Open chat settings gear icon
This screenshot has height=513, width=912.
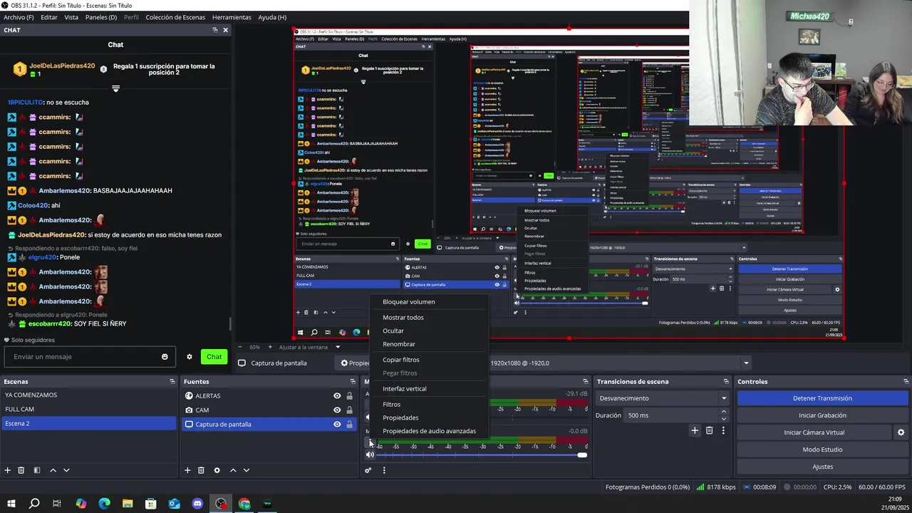click(x=190, y=357)
